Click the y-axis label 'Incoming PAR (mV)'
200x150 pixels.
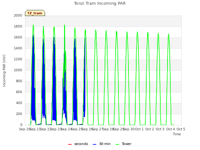4,71
